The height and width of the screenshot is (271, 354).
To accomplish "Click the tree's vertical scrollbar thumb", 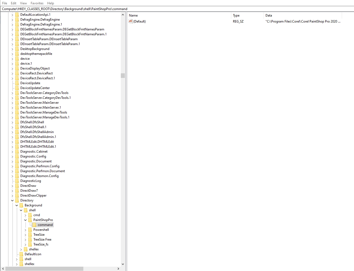I will click(x=123, y=75).
